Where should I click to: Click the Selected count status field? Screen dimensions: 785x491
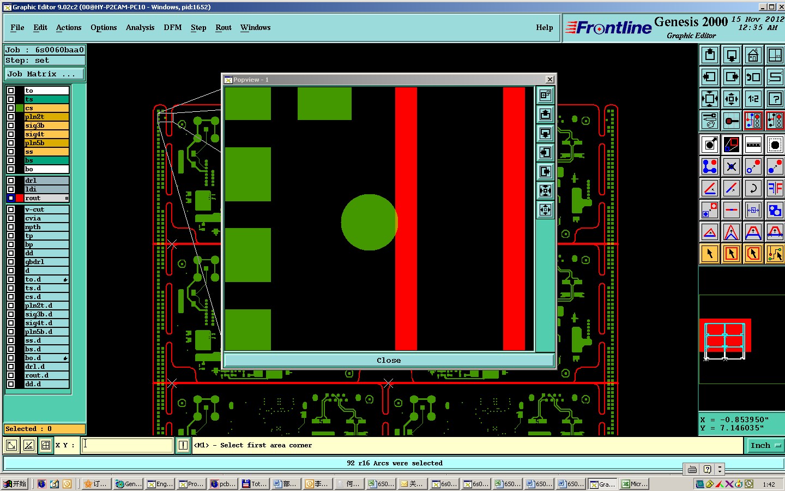tap(45, 429)
